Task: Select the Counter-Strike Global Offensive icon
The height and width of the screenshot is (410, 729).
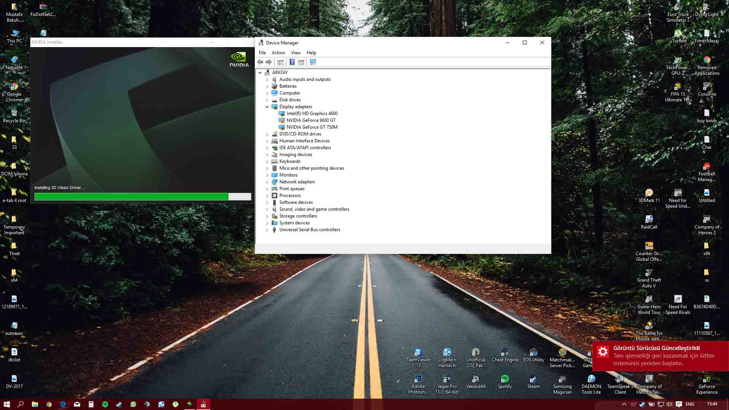Action: (x=649, y=251)
